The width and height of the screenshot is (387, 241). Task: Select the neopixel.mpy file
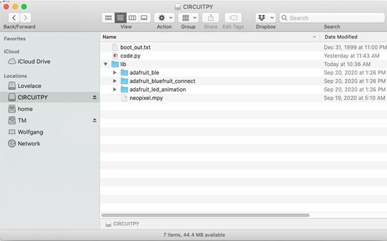pyautogui.click(x=146, y=98)
